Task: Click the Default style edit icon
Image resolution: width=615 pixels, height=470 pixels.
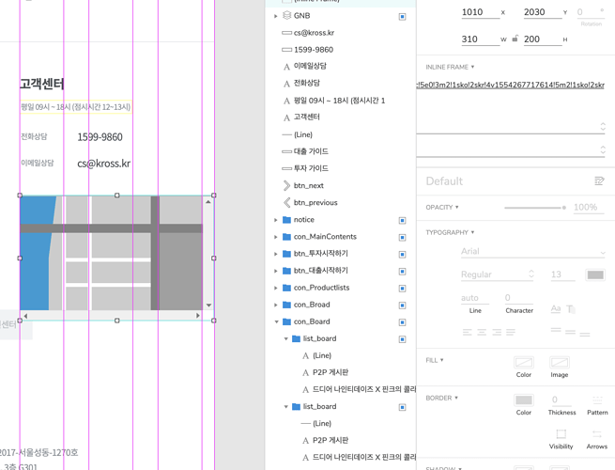Action: pyautogui.click(x=598, y=181)
